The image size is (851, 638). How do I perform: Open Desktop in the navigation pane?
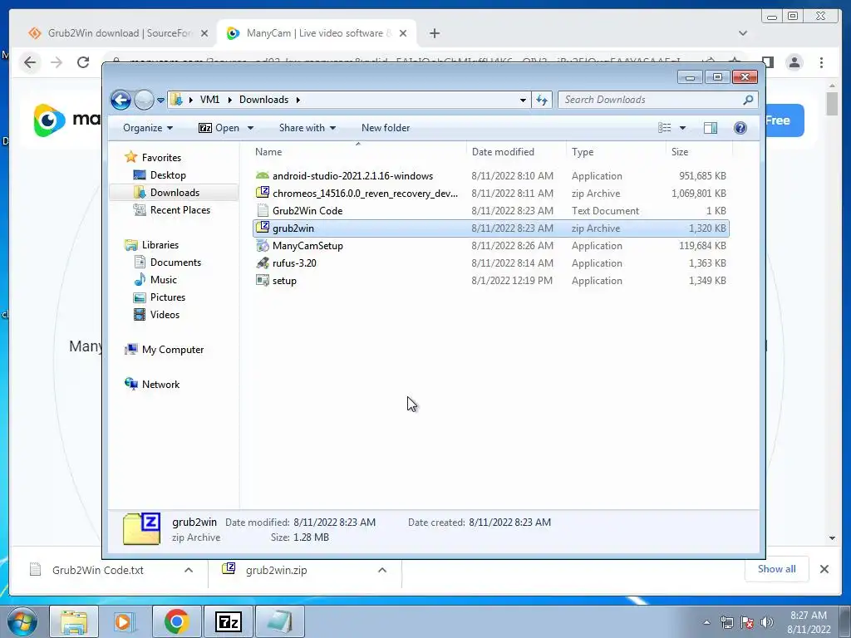[168, 175]
